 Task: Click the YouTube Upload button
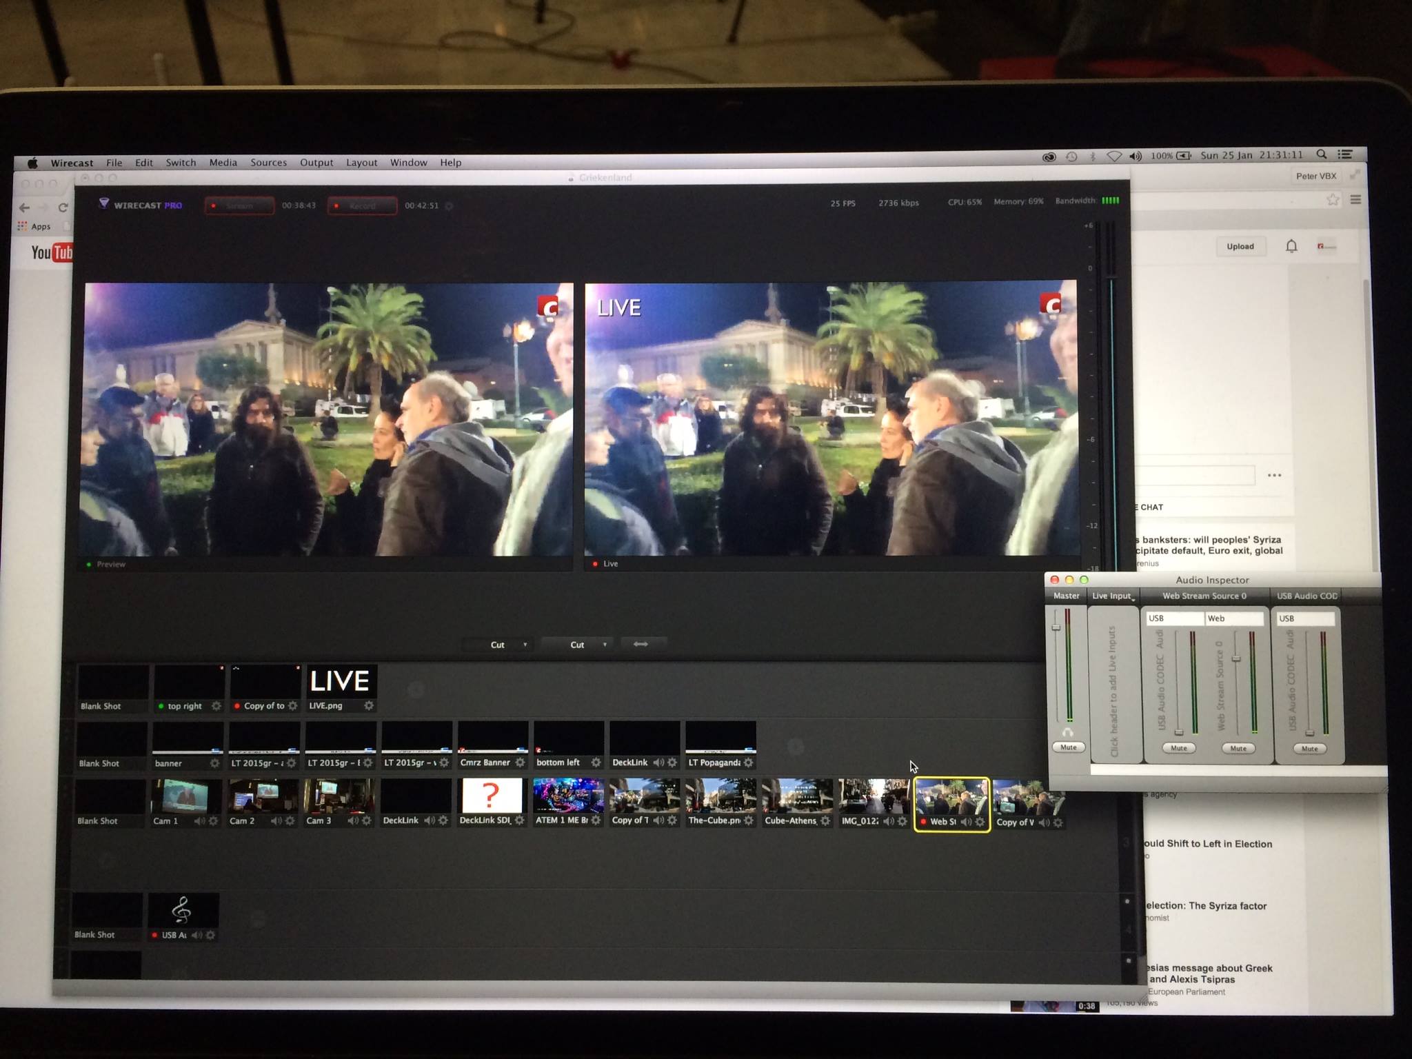1240,246
